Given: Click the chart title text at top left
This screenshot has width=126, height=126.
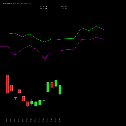Looking at the screenshot, I should [17, 4].
